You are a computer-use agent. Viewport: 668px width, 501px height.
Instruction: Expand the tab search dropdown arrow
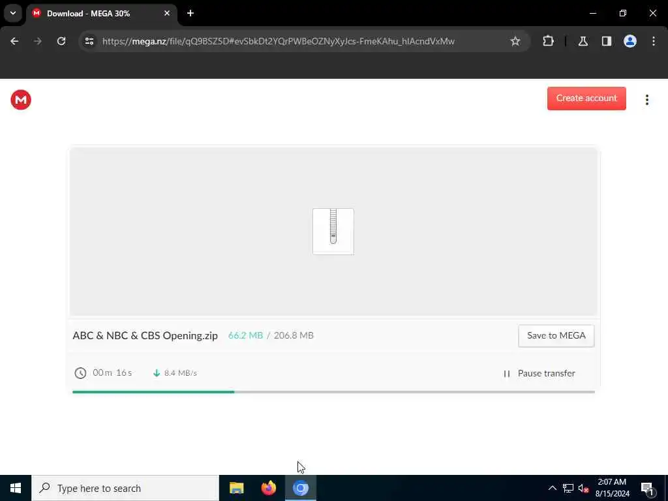13,13
